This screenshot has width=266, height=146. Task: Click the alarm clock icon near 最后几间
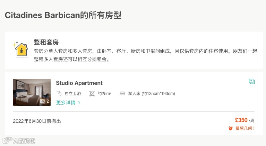[231, 128]
